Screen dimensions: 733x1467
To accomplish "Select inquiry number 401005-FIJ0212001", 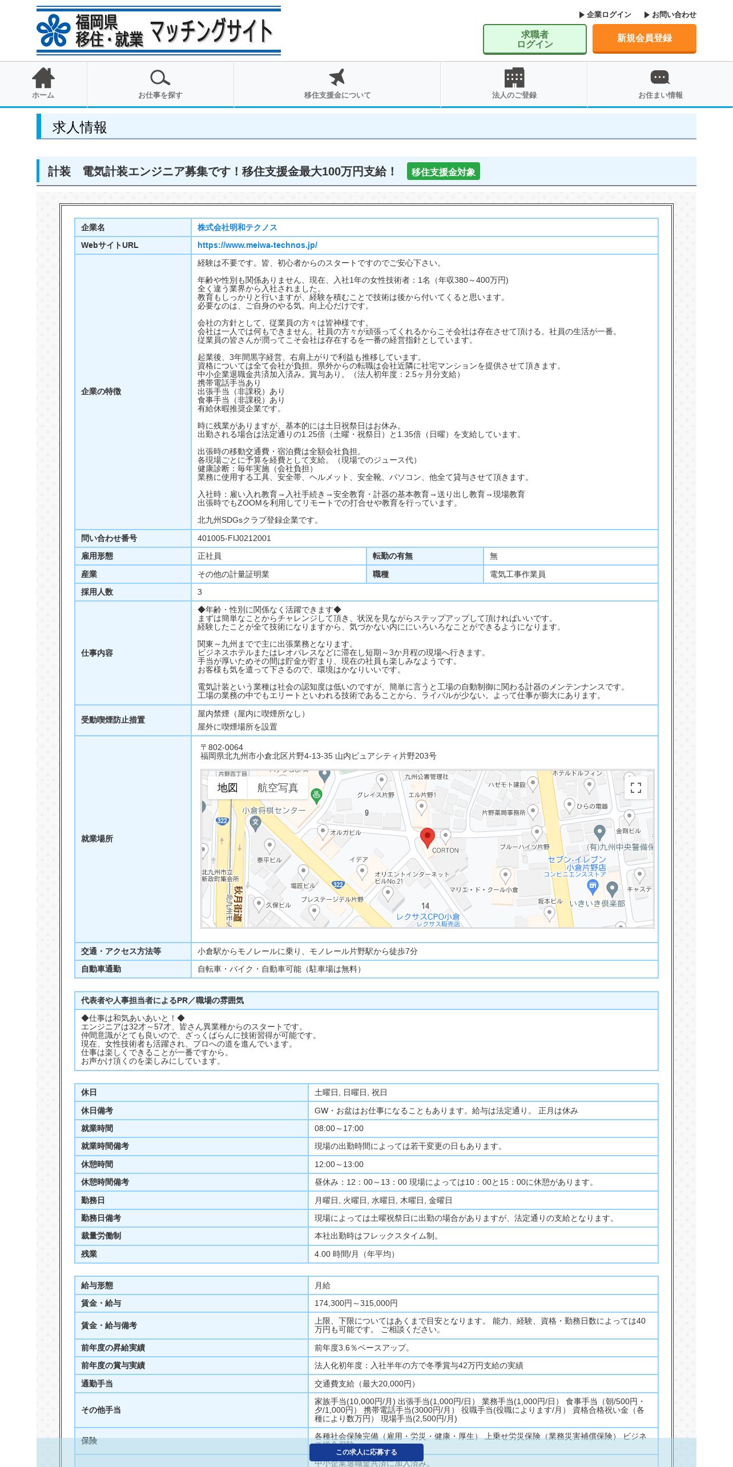I will [x=234, y=538].
